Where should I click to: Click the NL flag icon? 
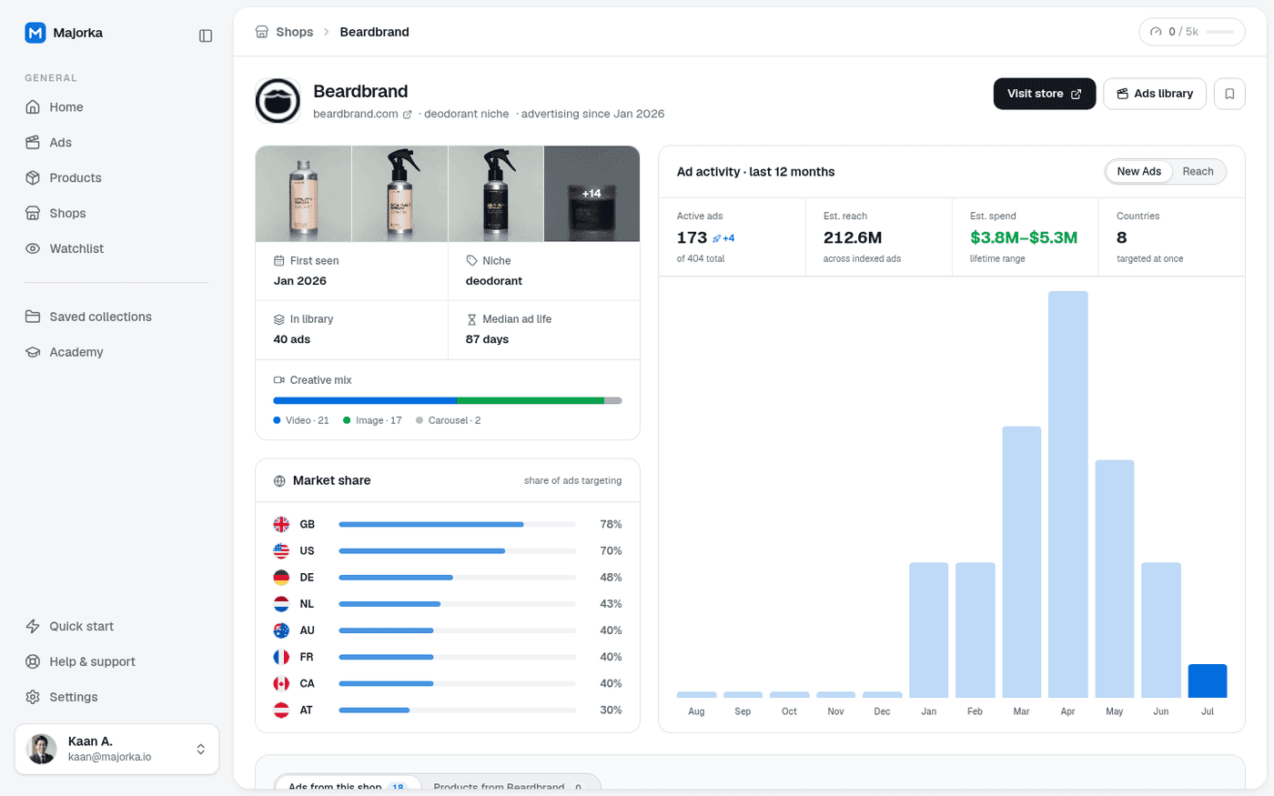[281, 603]
